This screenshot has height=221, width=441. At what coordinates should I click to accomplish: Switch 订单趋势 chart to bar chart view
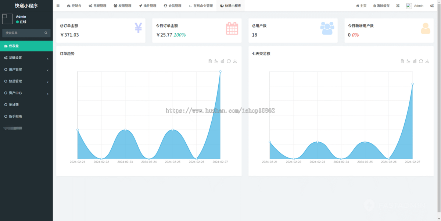click(x=222, y=61)
